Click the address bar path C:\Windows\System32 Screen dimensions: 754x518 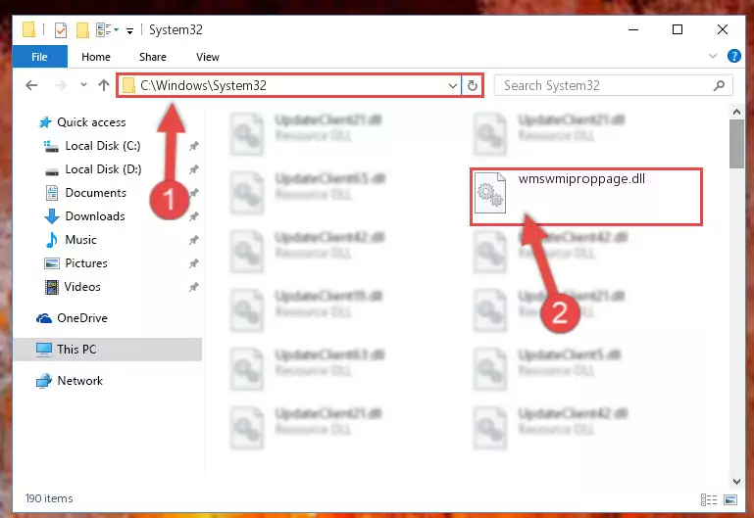(203, 85)
